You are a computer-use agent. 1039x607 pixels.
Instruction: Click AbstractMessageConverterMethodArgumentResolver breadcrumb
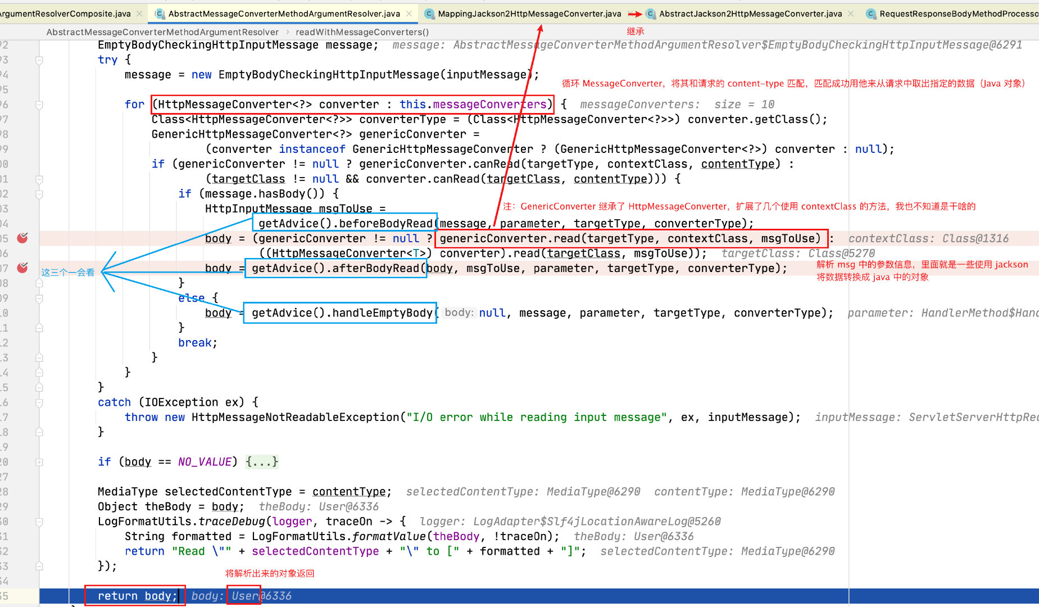162,32
